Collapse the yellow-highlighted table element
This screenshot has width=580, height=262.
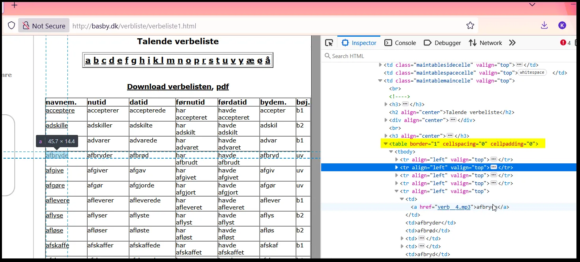(x=385, y=144)
